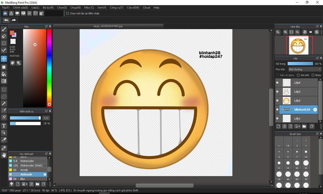The image size is (323, 194).
Task: Click the Redo arrow
Action: click(x=14, y=20)
